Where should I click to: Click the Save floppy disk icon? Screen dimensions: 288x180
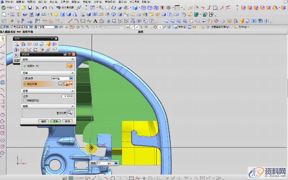click(30, 8)
